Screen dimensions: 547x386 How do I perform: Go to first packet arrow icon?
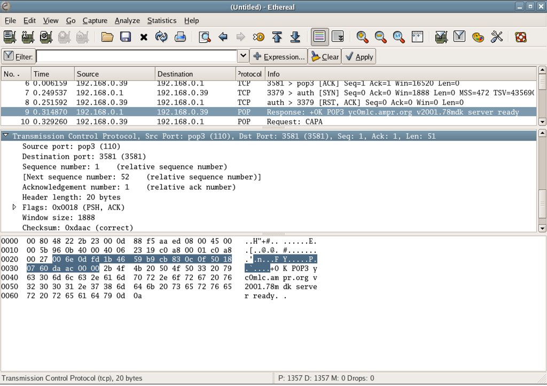pyautogui.click(x=277, y=37)
